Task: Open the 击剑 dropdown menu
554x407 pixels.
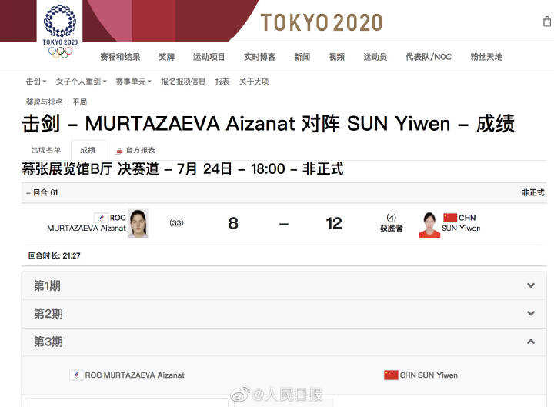Action: coord(35,82)
